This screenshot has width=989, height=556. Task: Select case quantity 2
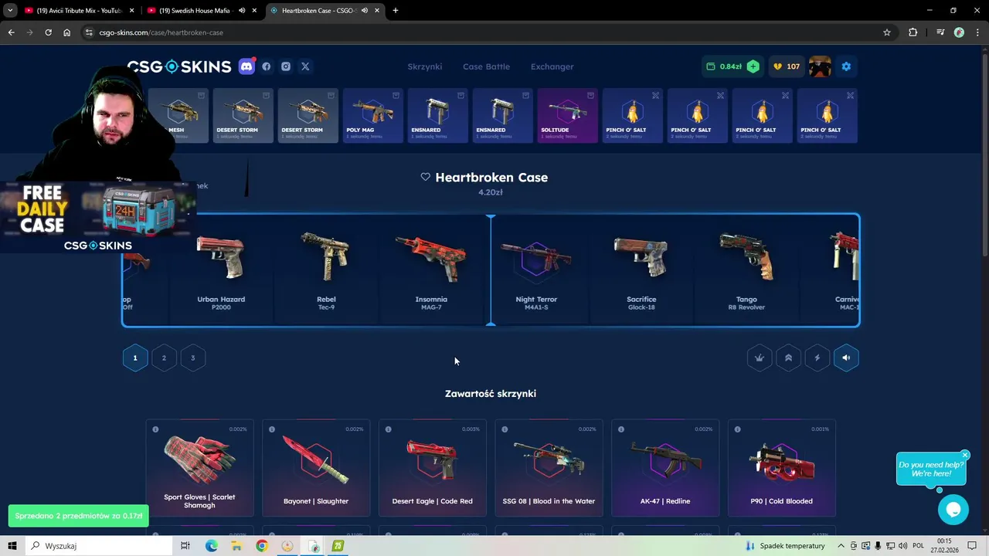pyautogui.click(x=164, y=358)
